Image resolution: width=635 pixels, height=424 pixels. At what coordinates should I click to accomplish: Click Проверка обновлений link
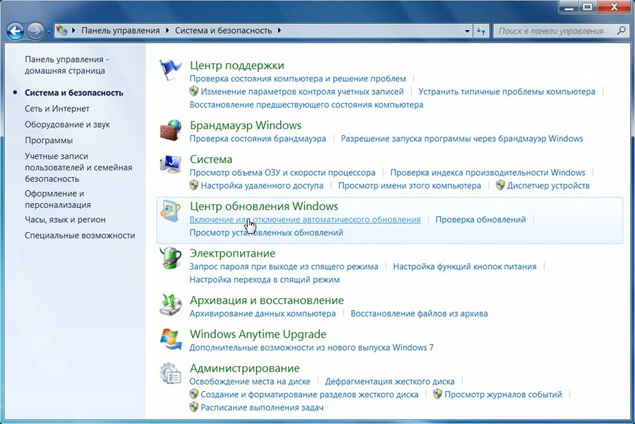(481, 220)
